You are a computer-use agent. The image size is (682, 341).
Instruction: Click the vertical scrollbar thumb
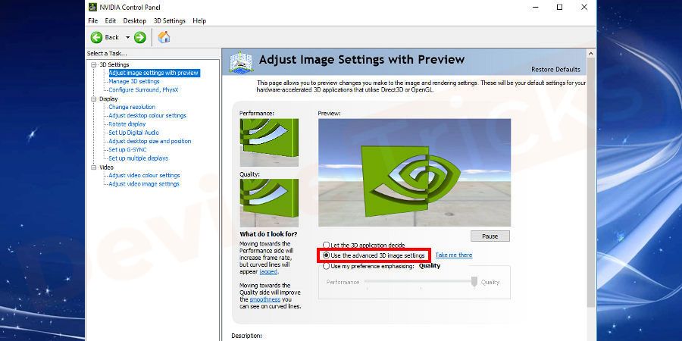pos(590,183)
